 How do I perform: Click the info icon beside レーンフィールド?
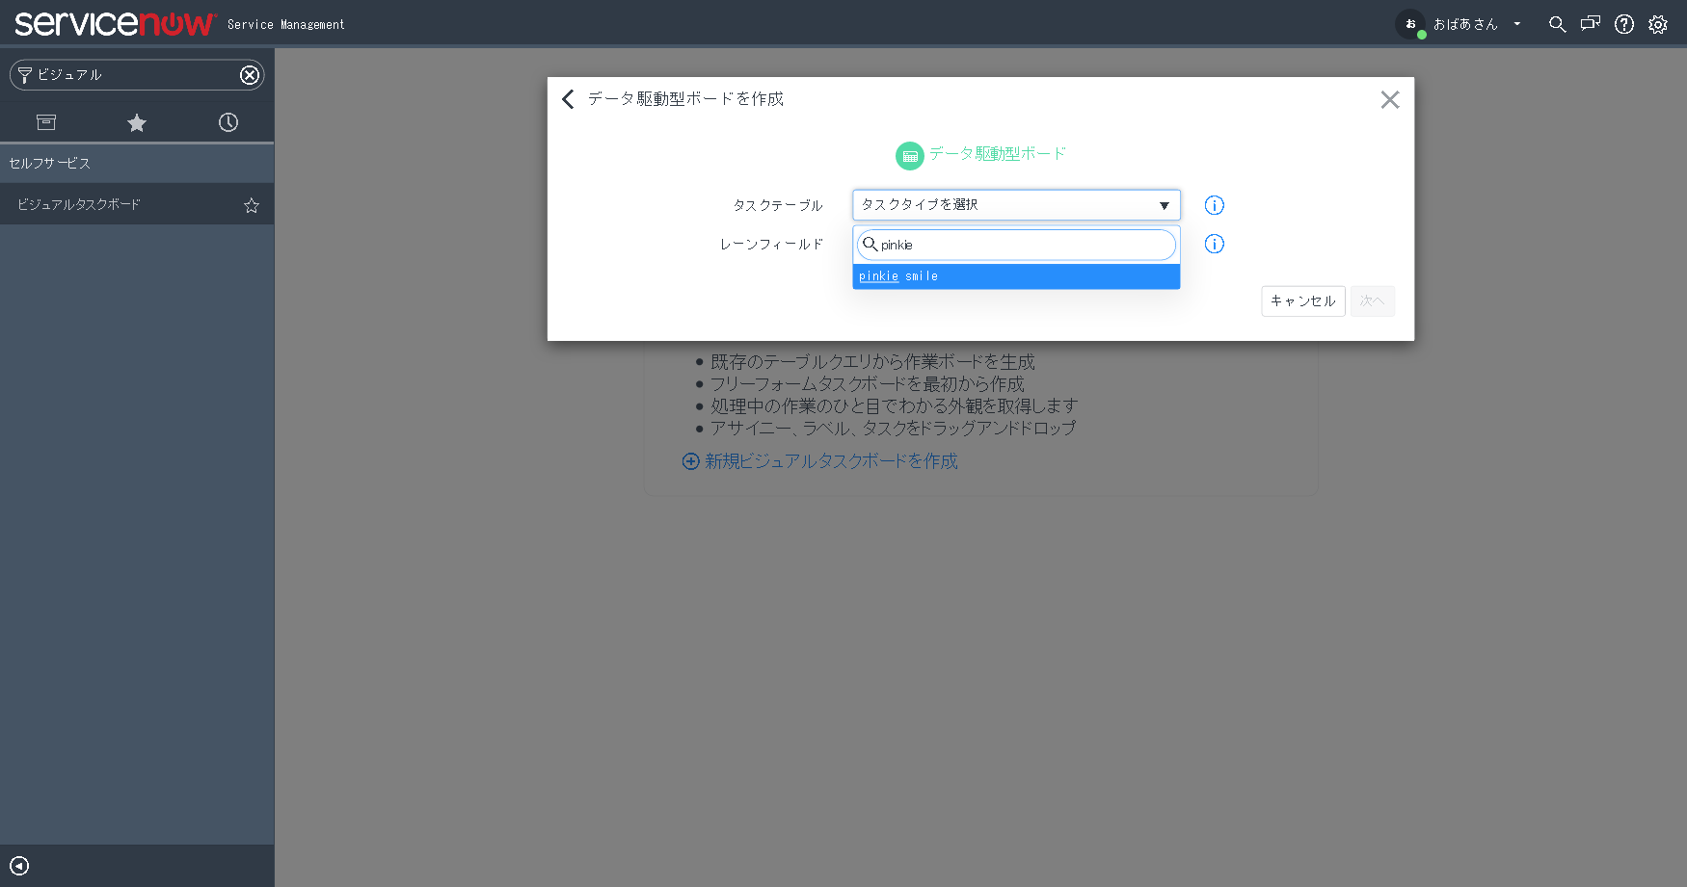[x=1214, y=244]
